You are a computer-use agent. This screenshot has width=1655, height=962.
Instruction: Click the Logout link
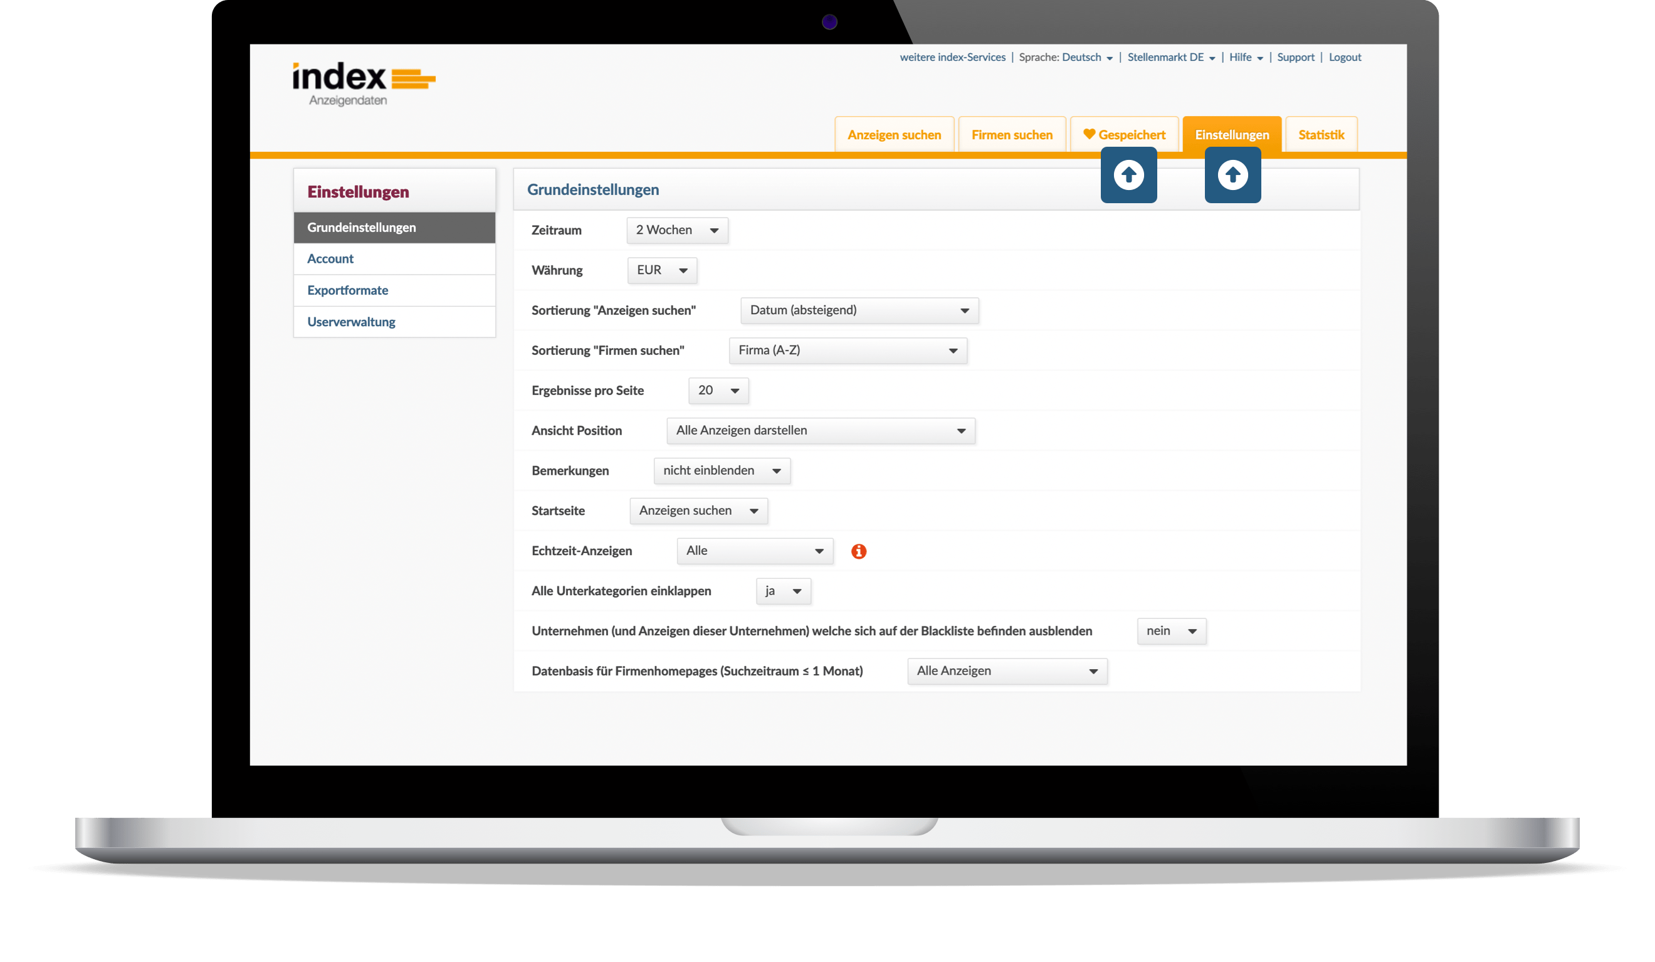pyautogui.click(x=1344, y=57)
